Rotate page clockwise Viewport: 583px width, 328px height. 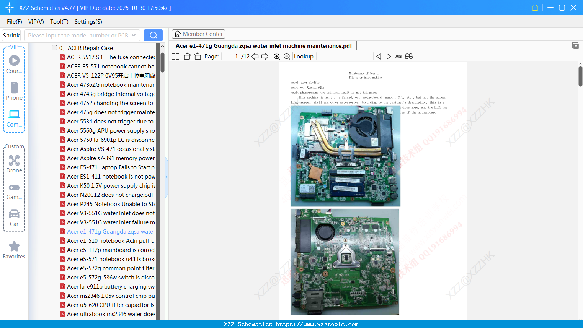click(x=197, y=57)
